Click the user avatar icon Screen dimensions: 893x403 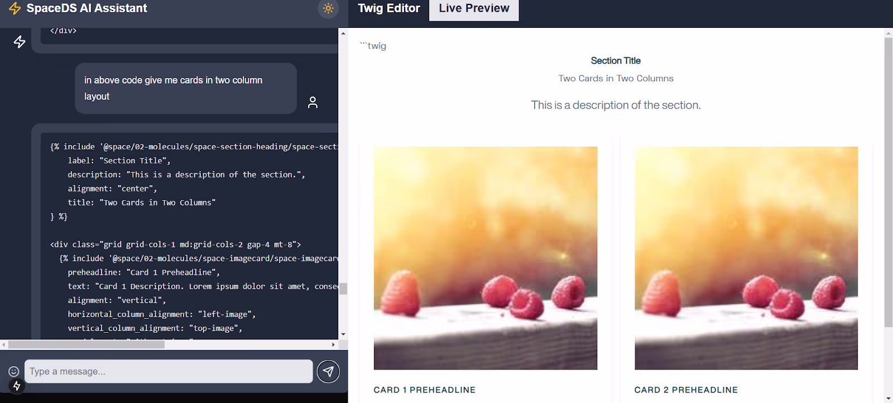[313, 102]
